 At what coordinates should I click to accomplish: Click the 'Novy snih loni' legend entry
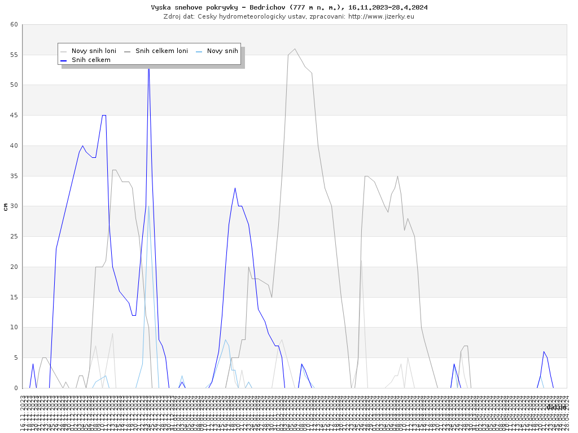94,51
